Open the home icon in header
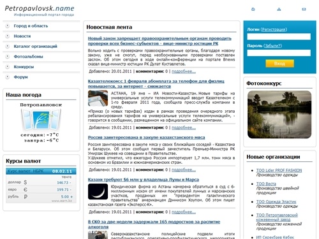 (x=253, y=9)
